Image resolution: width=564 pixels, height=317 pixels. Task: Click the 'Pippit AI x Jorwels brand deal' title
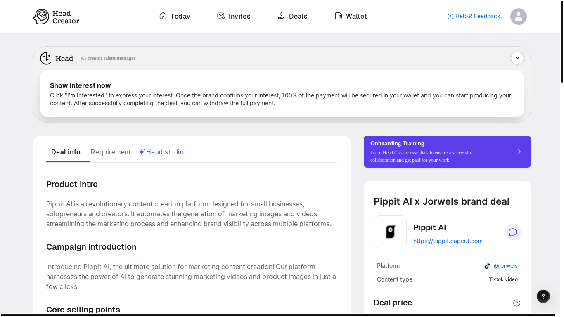coord(441,201)
